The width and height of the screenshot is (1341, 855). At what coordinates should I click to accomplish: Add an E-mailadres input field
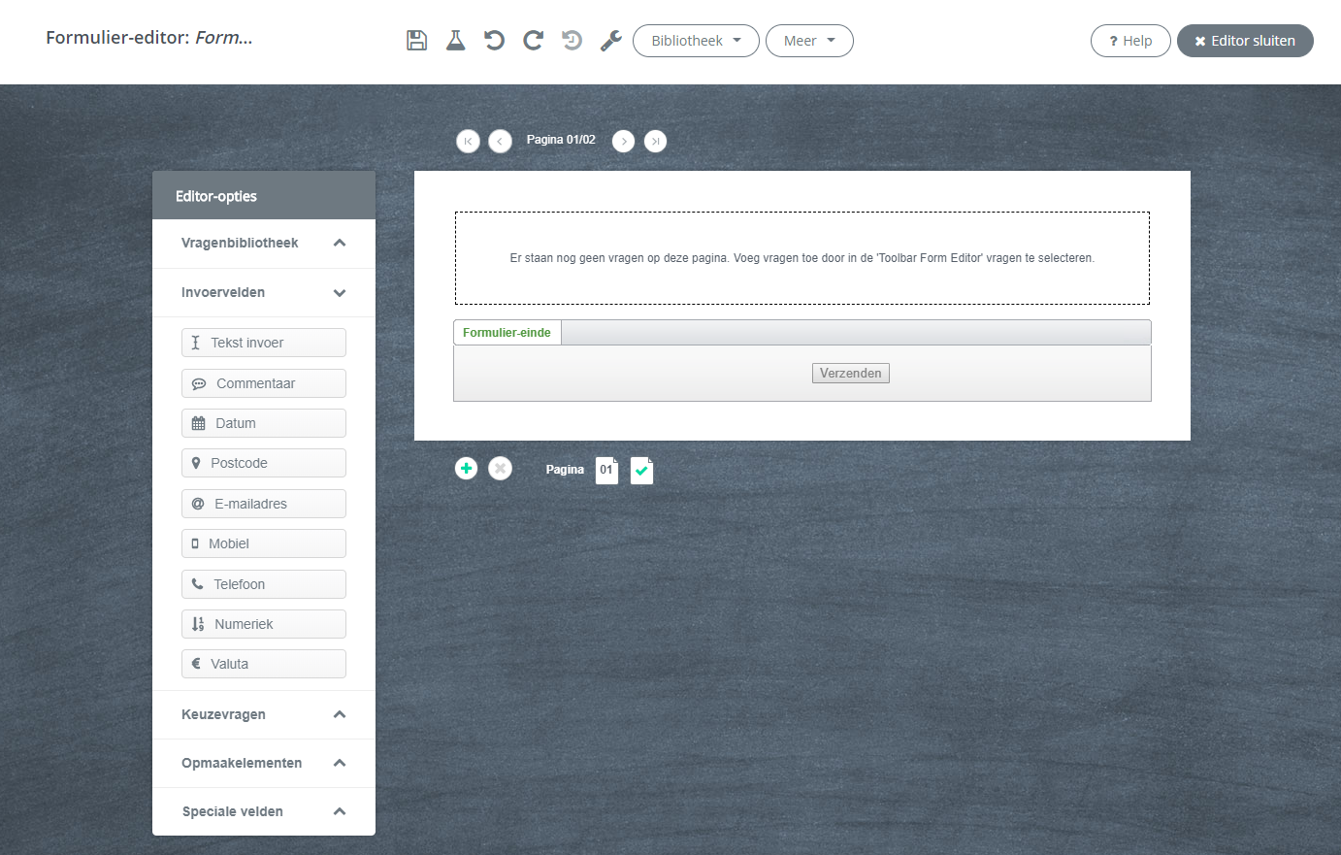pyautogui.click(x=263, y=505)
